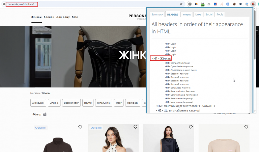
Task: Click the '<H1> Жінкам' header entry
Action: tap(161, 58)
